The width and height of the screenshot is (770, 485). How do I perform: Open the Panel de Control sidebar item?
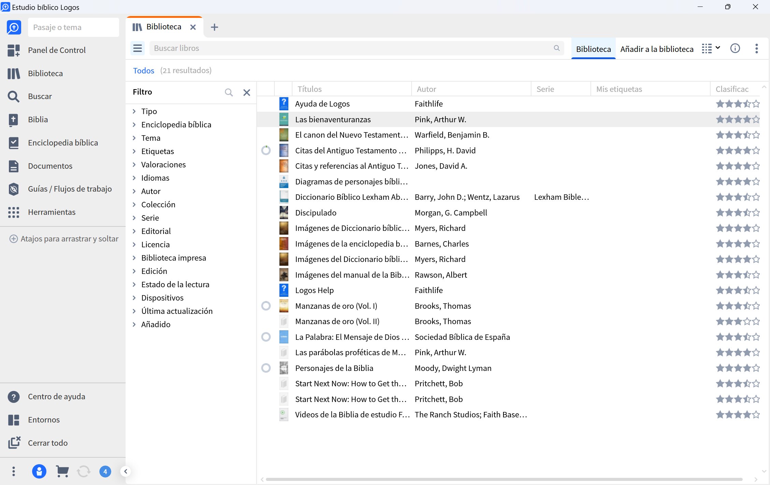(x=57, y=50)
